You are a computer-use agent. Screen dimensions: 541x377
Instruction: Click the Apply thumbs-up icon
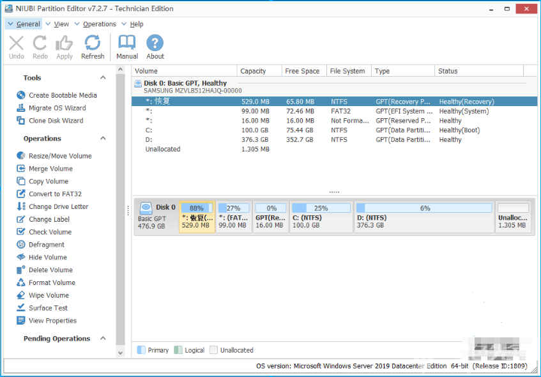click(64, 43)
